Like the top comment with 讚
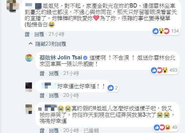This screenshot has height=133, width=185. (x=27, y=34)
